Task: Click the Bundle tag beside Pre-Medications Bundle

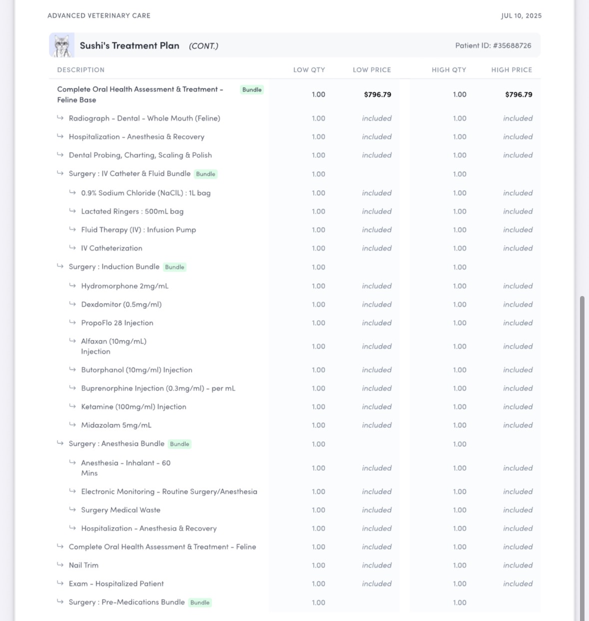Action: 200,603
